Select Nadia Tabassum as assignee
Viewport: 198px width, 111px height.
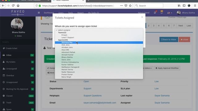pos(99,72)
